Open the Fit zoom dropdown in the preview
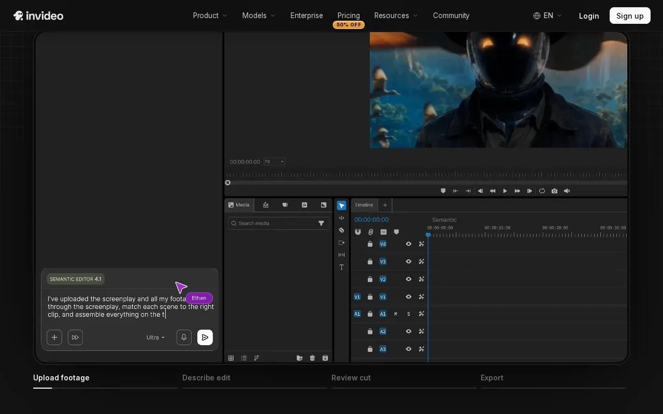 pyautogui.click(x=275, y=161)
